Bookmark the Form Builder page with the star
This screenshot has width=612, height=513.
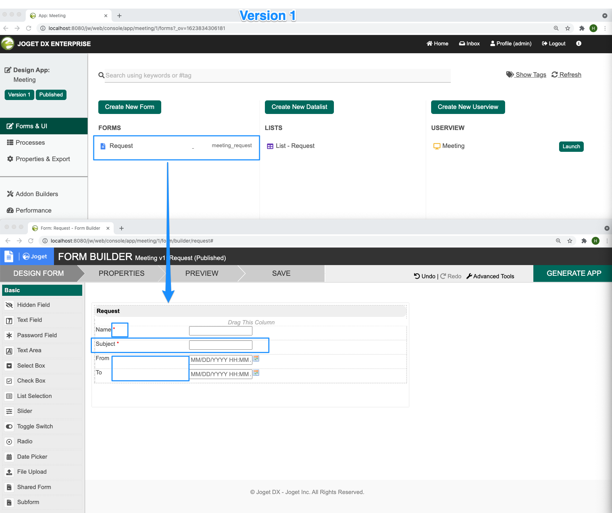[570, 241]
